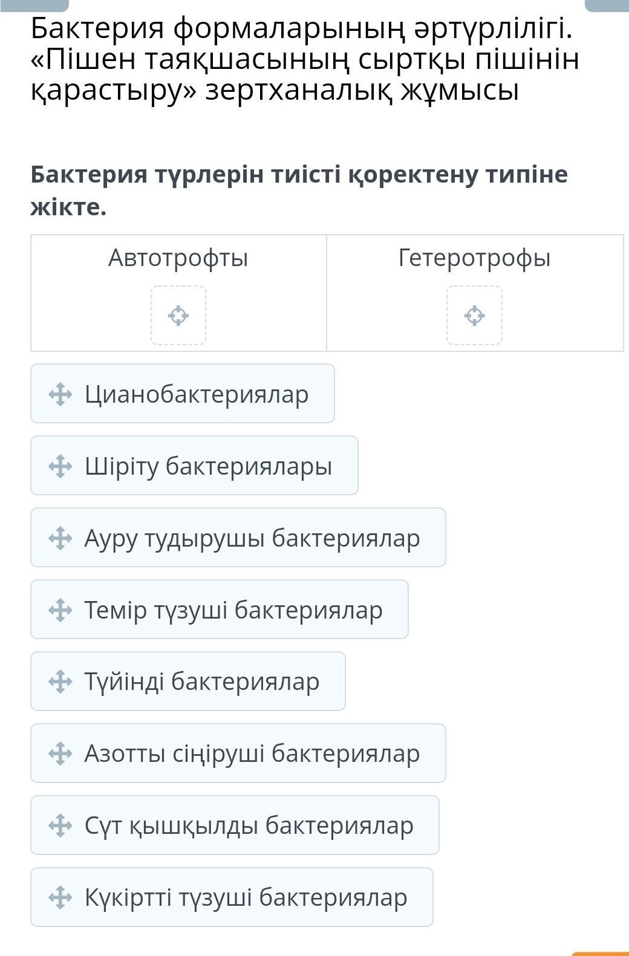Click the drop target under Автотрофты

tap(178, 316)
